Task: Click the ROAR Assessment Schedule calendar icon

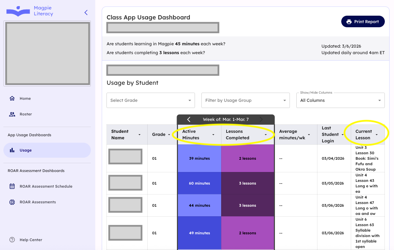Action: click(x=12, y=186)
